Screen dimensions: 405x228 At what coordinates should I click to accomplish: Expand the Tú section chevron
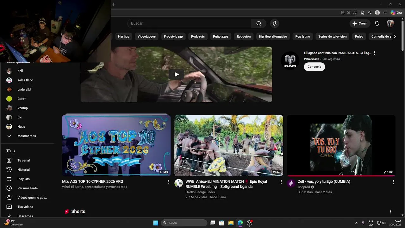click(x=14, y=151)
